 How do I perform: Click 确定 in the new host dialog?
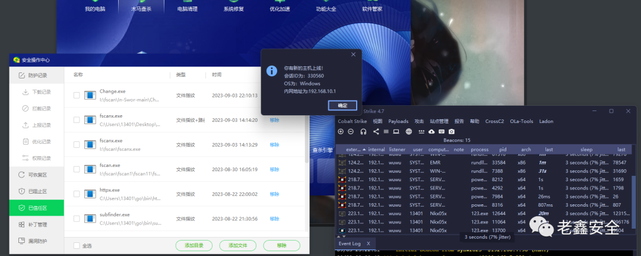click(x=342, y=106)
